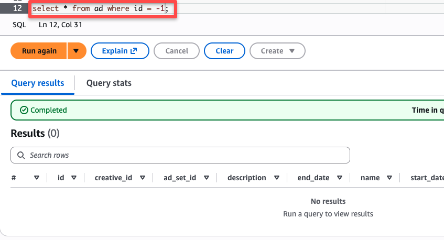Open sort arrow for description column
Viewport: 444px width, 240px height.
pyautogui.click(x=277, y=178)
